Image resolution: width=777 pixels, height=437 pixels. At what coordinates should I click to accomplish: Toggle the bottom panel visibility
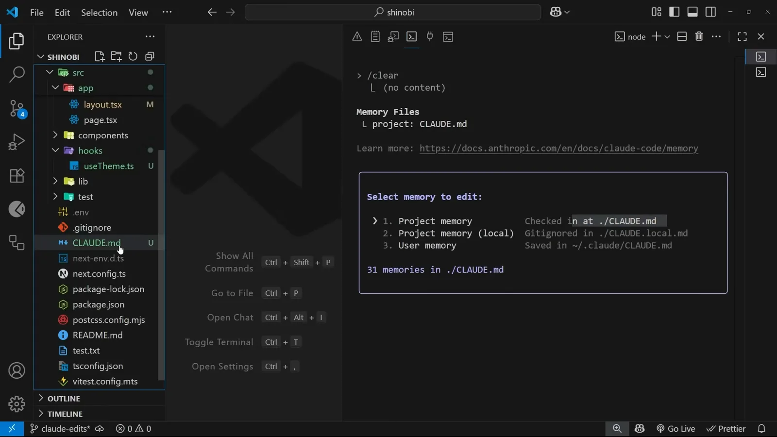pos(693,12)
